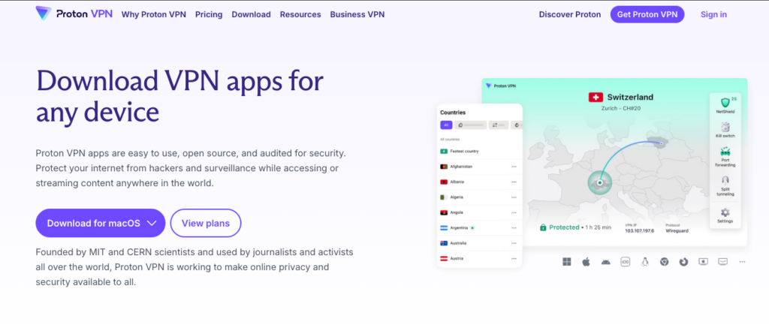Open the three-dot menu for Algeria

[x=514, y=197]
